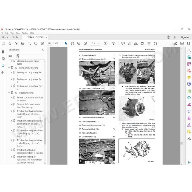Open the Window menu
Image resolution: width=192 pixels, height=192 pixels.
[25, 33]
